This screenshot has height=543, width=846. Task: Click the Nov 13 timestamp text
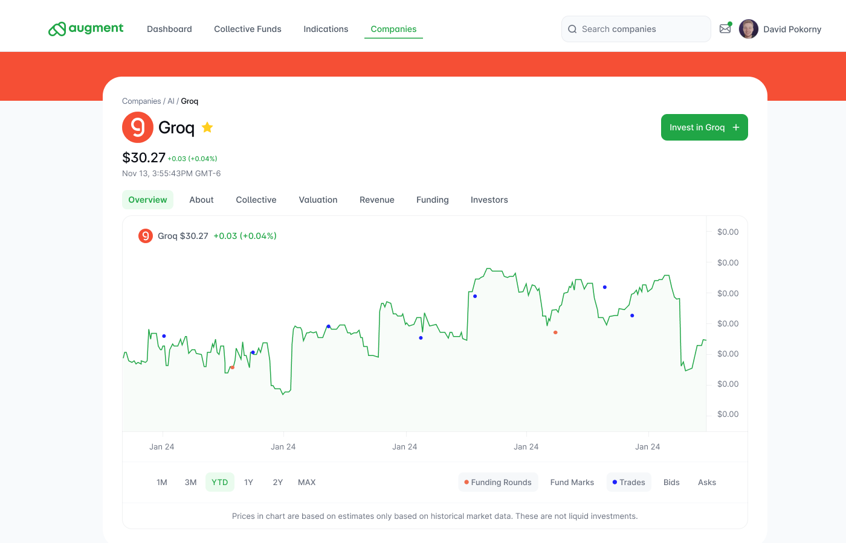pos(172,173)
